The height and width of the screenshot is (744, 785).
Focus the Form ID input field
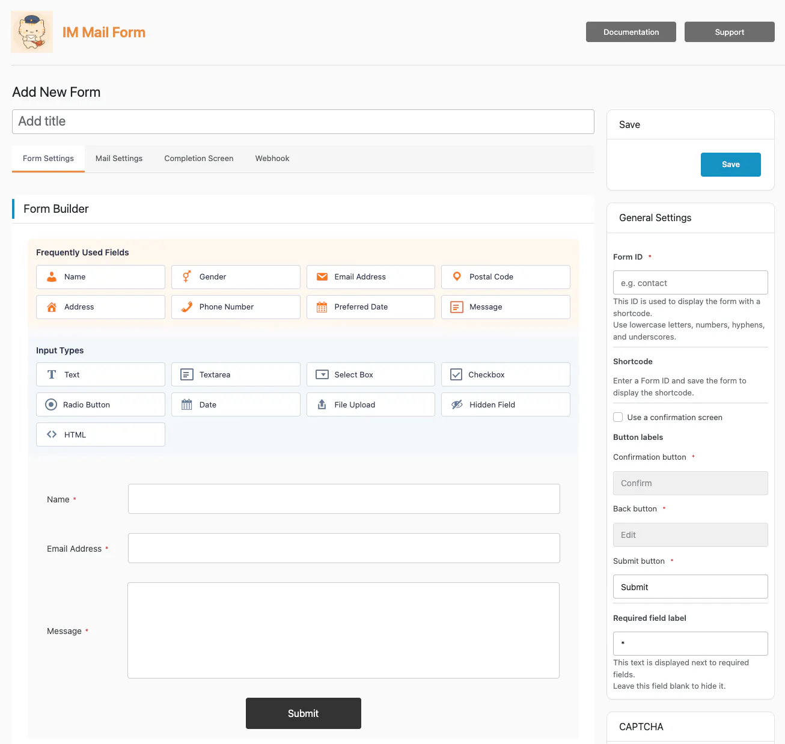691,282
